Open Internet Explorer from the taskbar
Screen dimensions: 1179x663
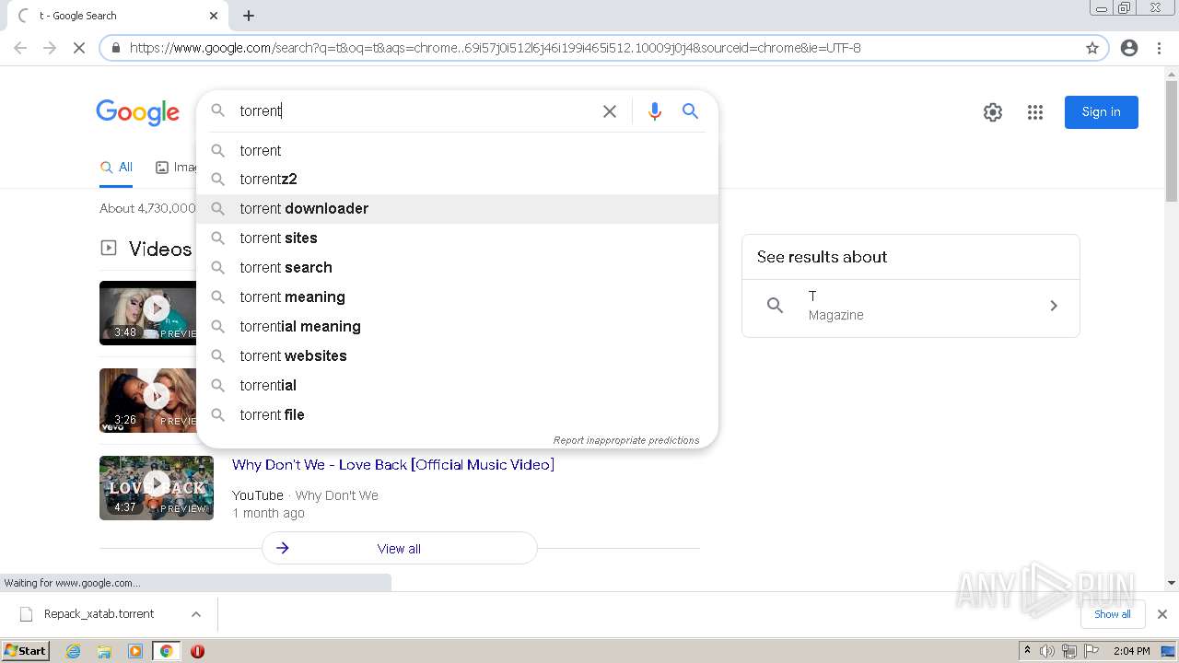tap(74, 651)
